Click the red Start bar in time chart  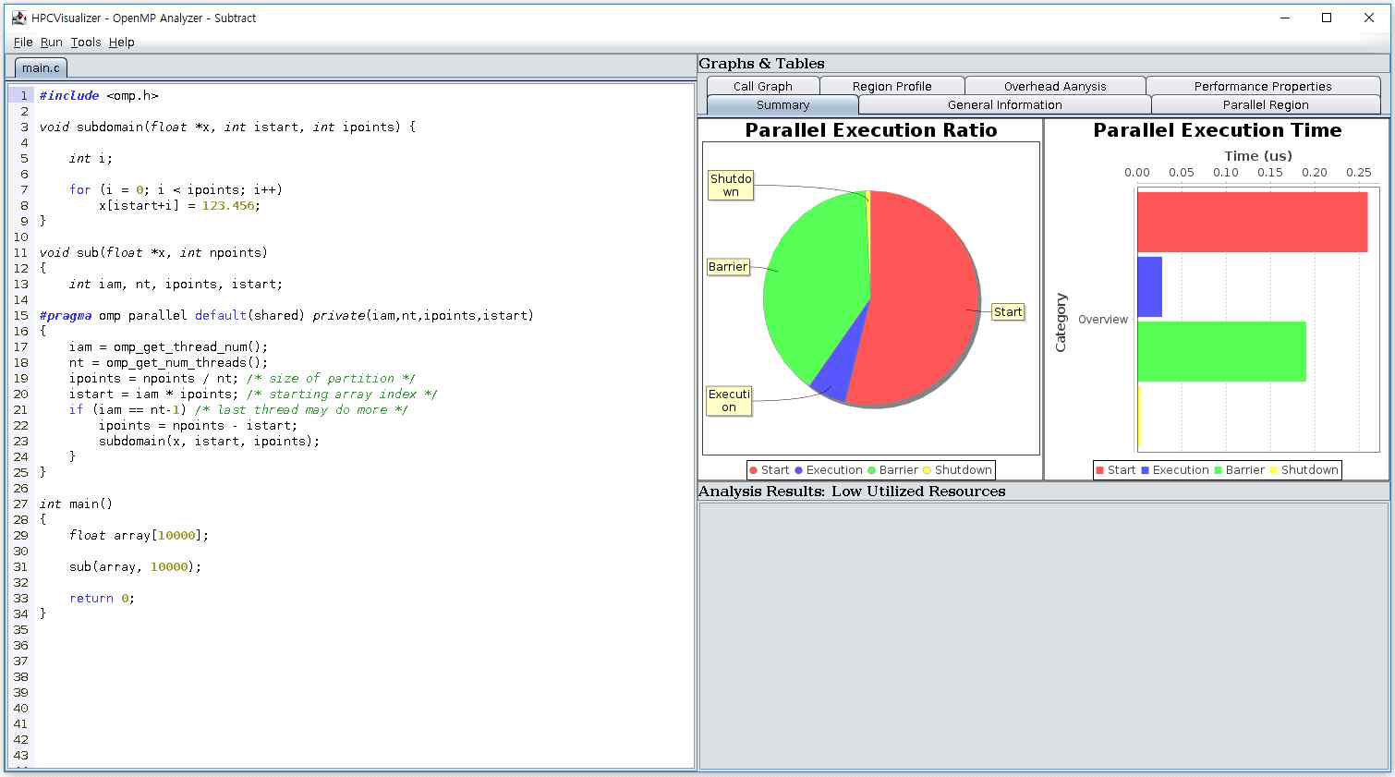pos(1252,222)
